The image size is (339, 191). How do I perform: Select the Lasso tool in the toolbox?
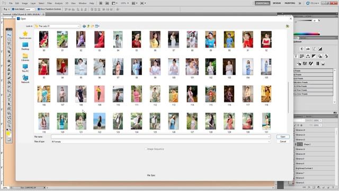[9, 44]
